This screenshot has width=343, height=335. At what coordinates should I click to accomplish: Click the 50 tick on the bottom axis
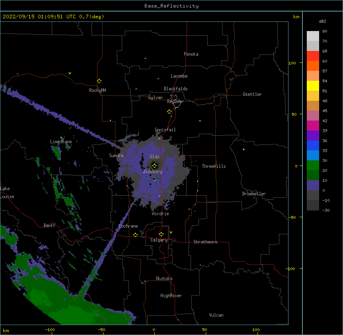pos(205,329)
